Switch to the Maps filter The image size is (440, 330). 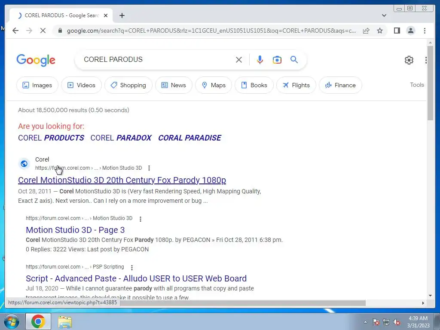point(214,85)
